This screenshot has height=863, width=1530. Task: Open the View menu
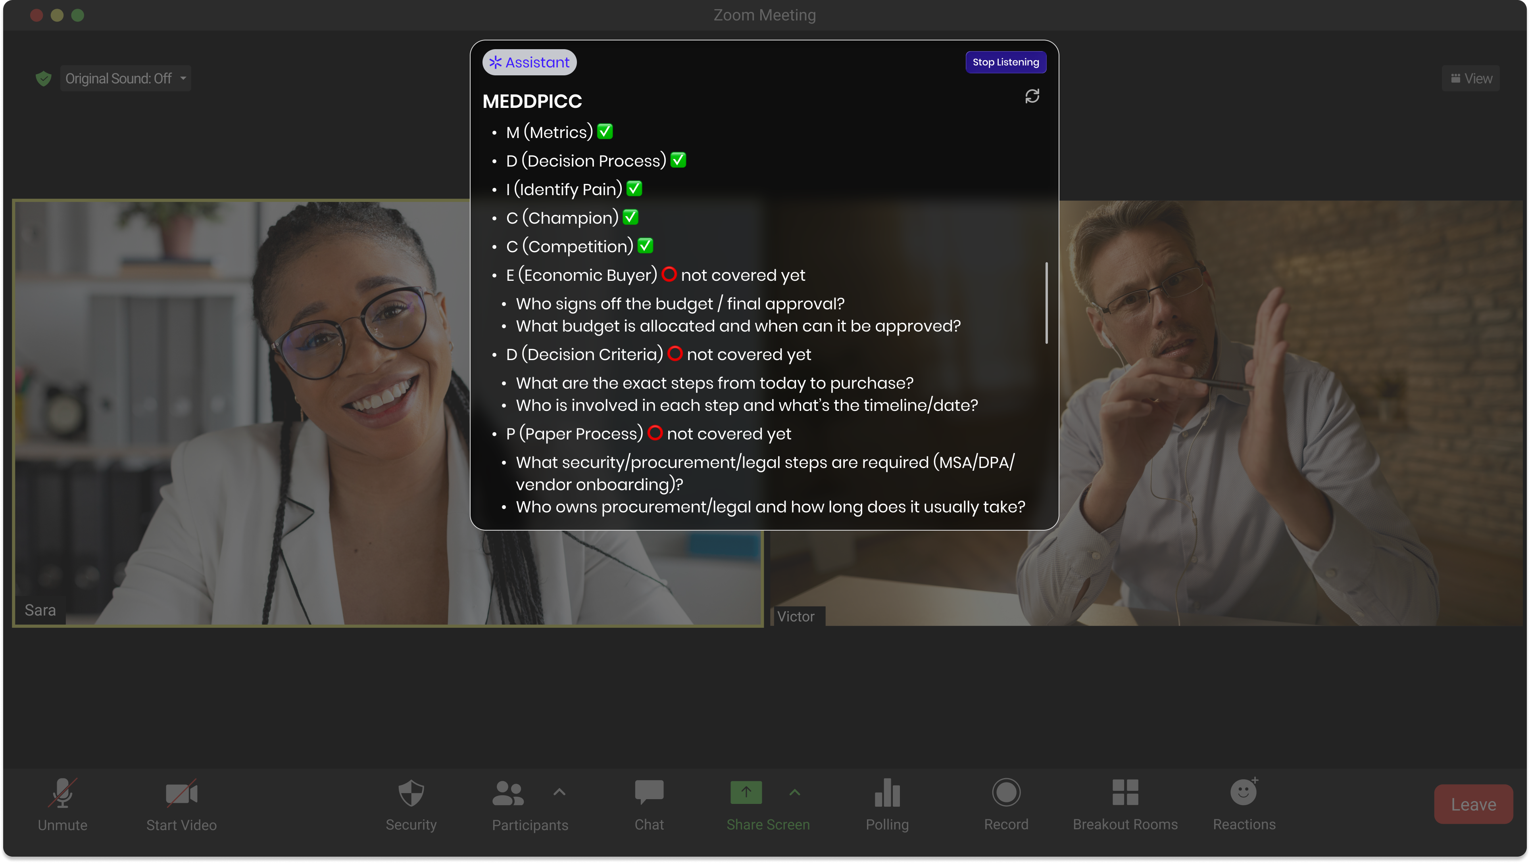(1470, 79)
